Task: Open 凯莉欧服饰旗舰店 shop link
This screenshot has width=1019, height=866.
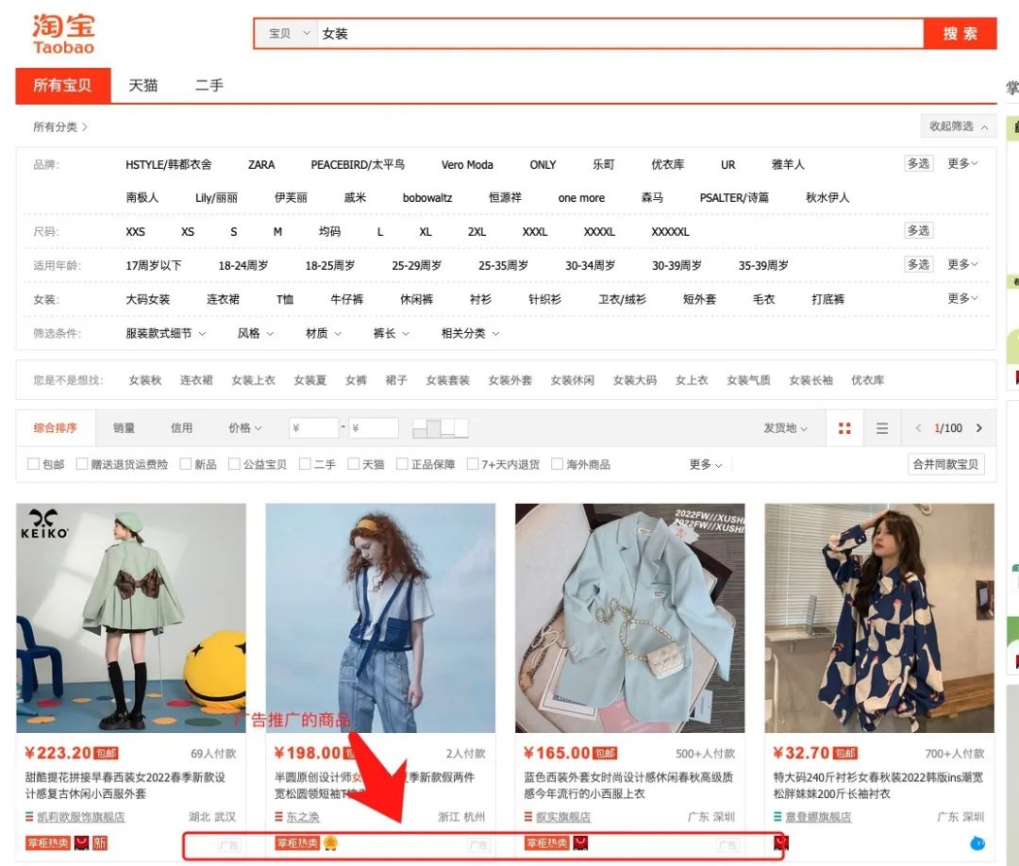Action: click(x=80, y=817)
